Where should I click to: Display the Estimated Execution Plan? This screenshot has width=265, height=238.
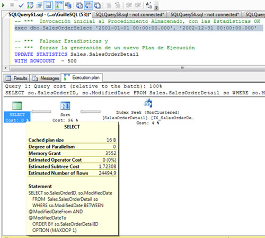click(x=30, y=5)
